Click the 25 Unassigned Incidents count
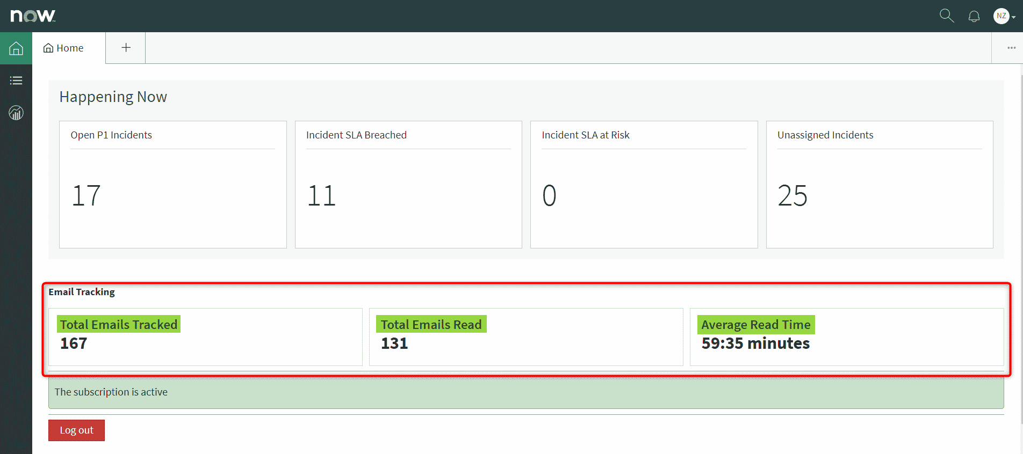Viewport: 1023px width, 454px height. tap(792, 195)
